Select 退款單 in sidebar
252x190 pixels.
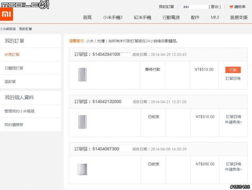click(10, 82)
